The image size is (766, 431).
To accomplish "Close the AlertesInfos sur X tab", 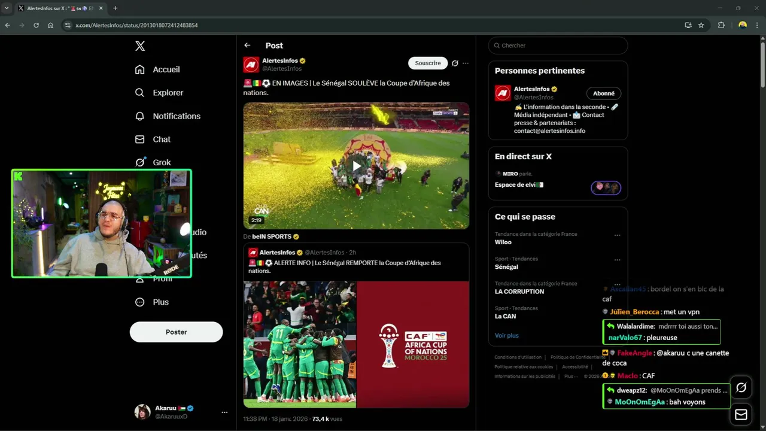I will tap(100, 8).
